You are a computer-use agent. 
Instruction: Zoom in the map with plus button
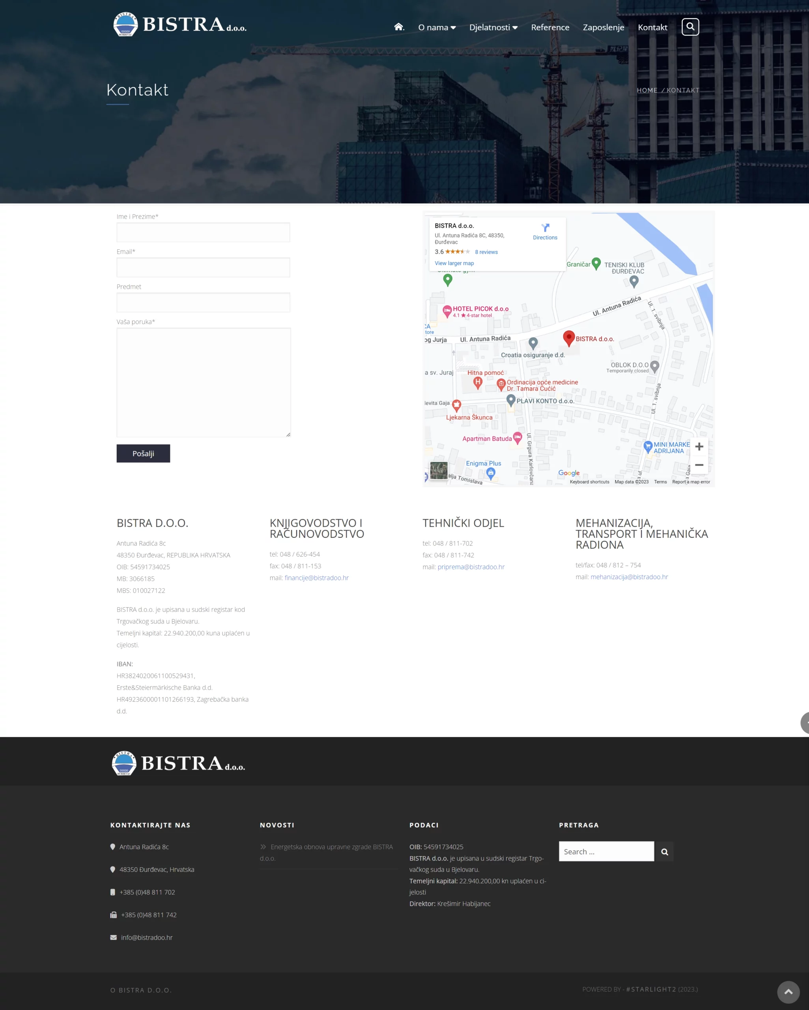point(699,447)
